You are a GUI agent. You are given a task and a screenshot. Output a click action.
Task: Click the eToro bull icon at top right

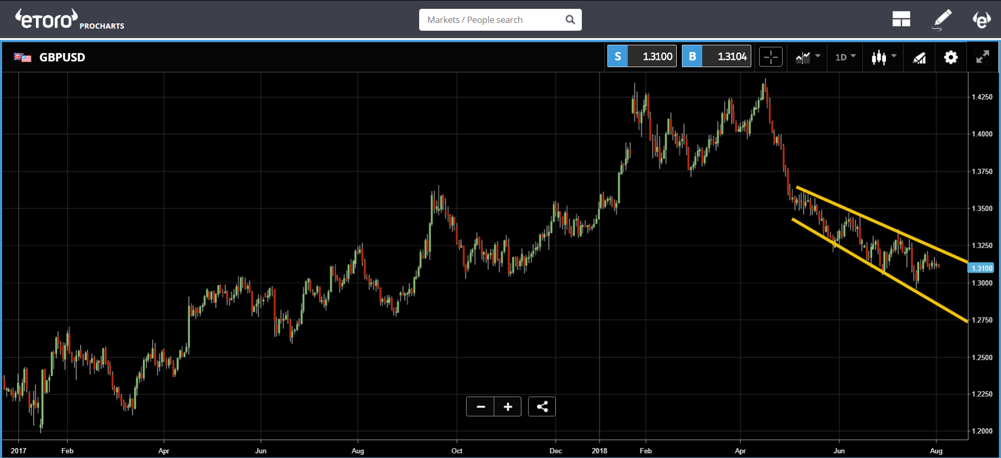(x=981, y=20)
